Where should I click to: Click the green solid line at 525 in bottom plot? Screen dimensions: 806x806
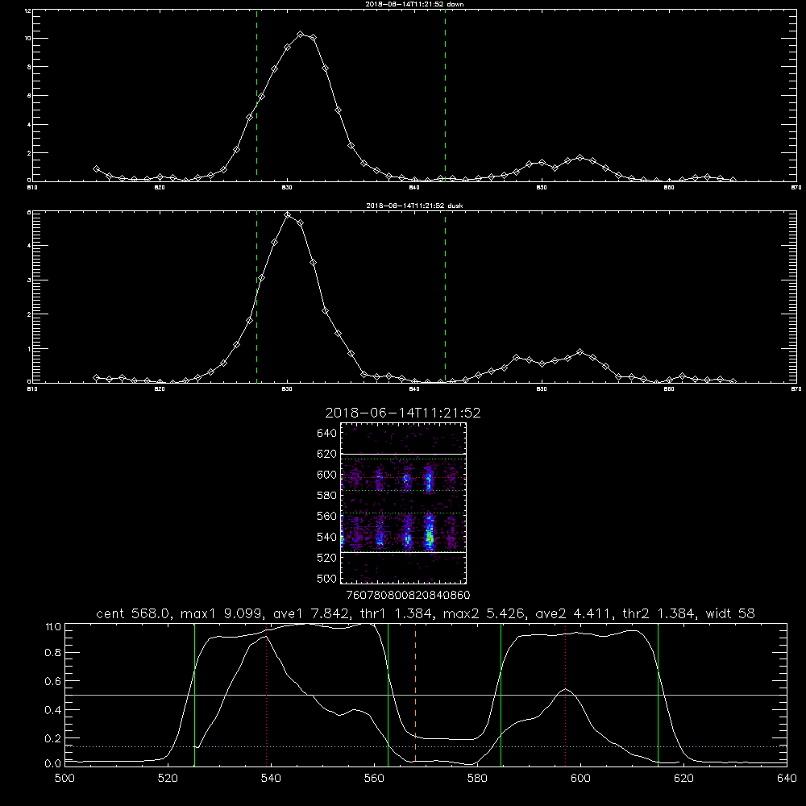tap(194, 694)
